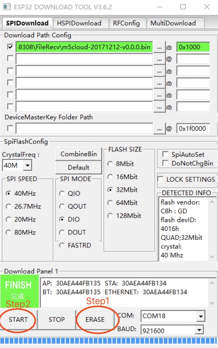This screenshot has height=348, width=218.
Task: Click the STOP button
Action: click(56, 320)
